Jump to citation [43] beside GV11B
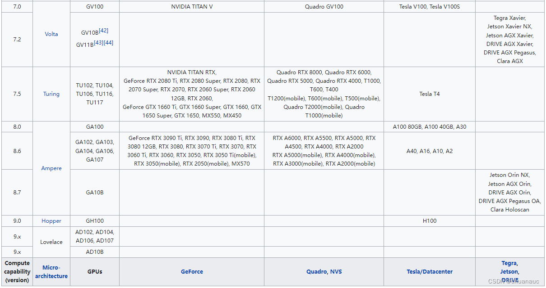Viewport: 546px width, 288px height. pos(98,43)
